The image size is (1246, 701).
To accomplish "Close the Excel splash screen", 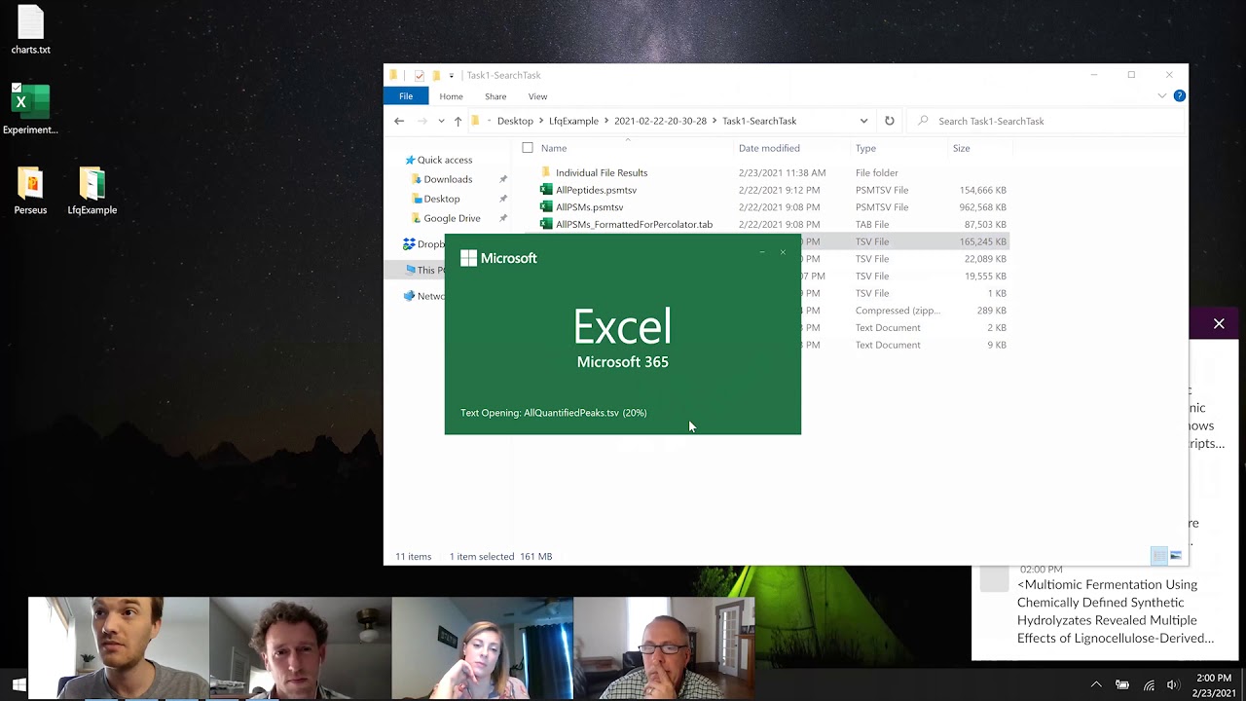I will (783, 252).
